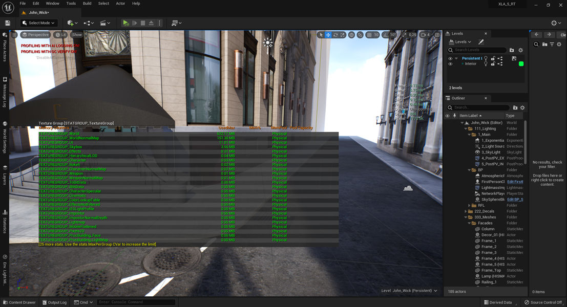Focus the Search Levels field

click(477, 50)
